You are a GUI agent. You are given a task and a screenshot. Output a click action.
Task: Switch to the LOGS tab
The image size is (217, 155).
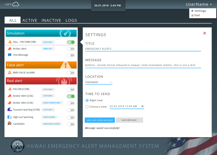[71, 20]
